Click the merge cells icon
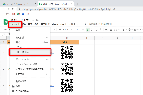 tap(115, 30)
